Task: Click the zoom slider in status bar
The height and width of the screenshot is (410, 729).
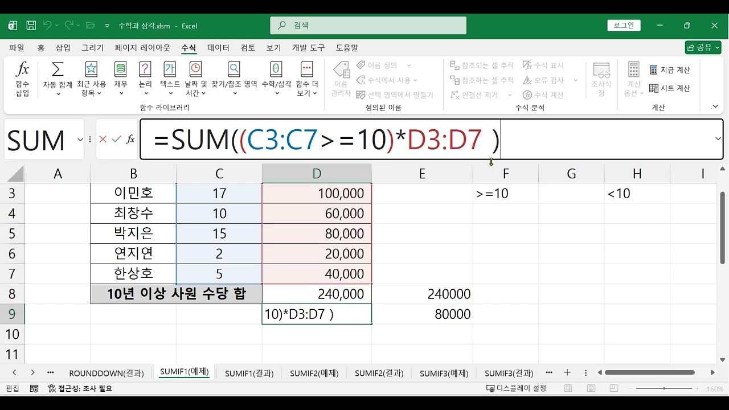Action: (664, 388)
